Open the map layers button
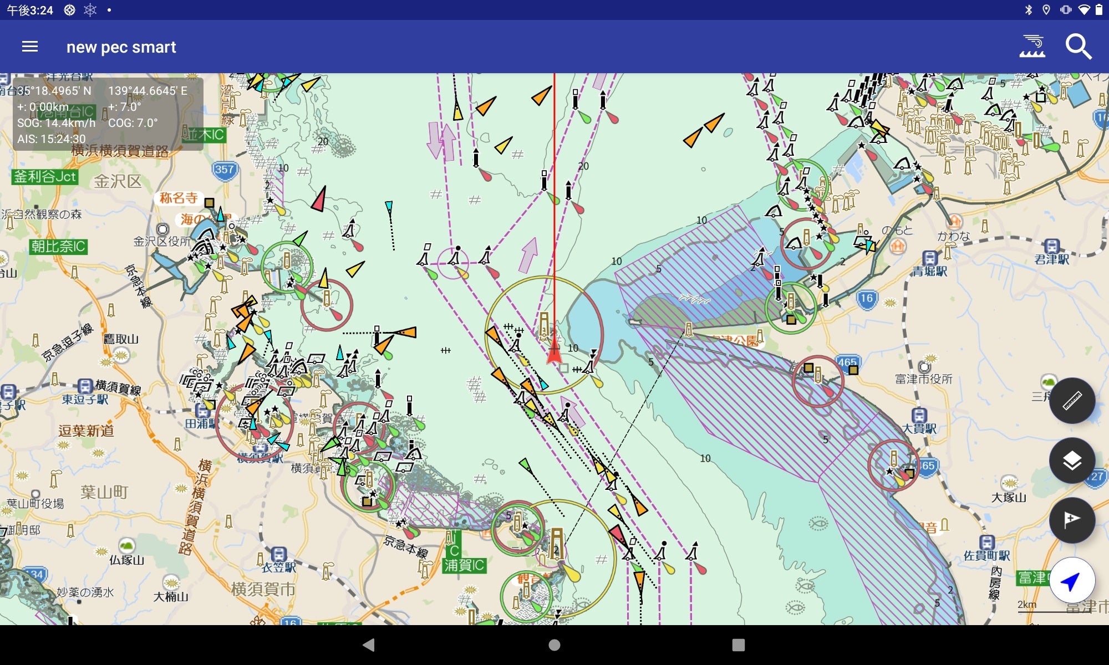 pyautogui.click(x=1071, y=461)
